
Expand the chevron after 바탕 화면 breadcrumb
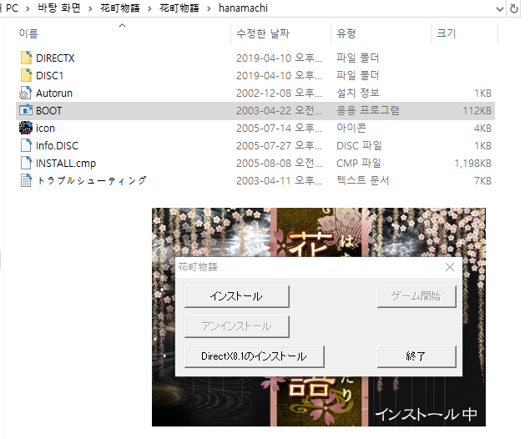(90, 9)
